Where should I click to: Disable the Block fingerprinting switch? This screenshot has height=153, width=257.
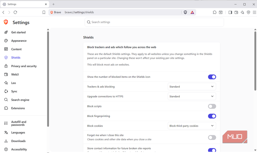pyautogui.click(x=212, y=116)
